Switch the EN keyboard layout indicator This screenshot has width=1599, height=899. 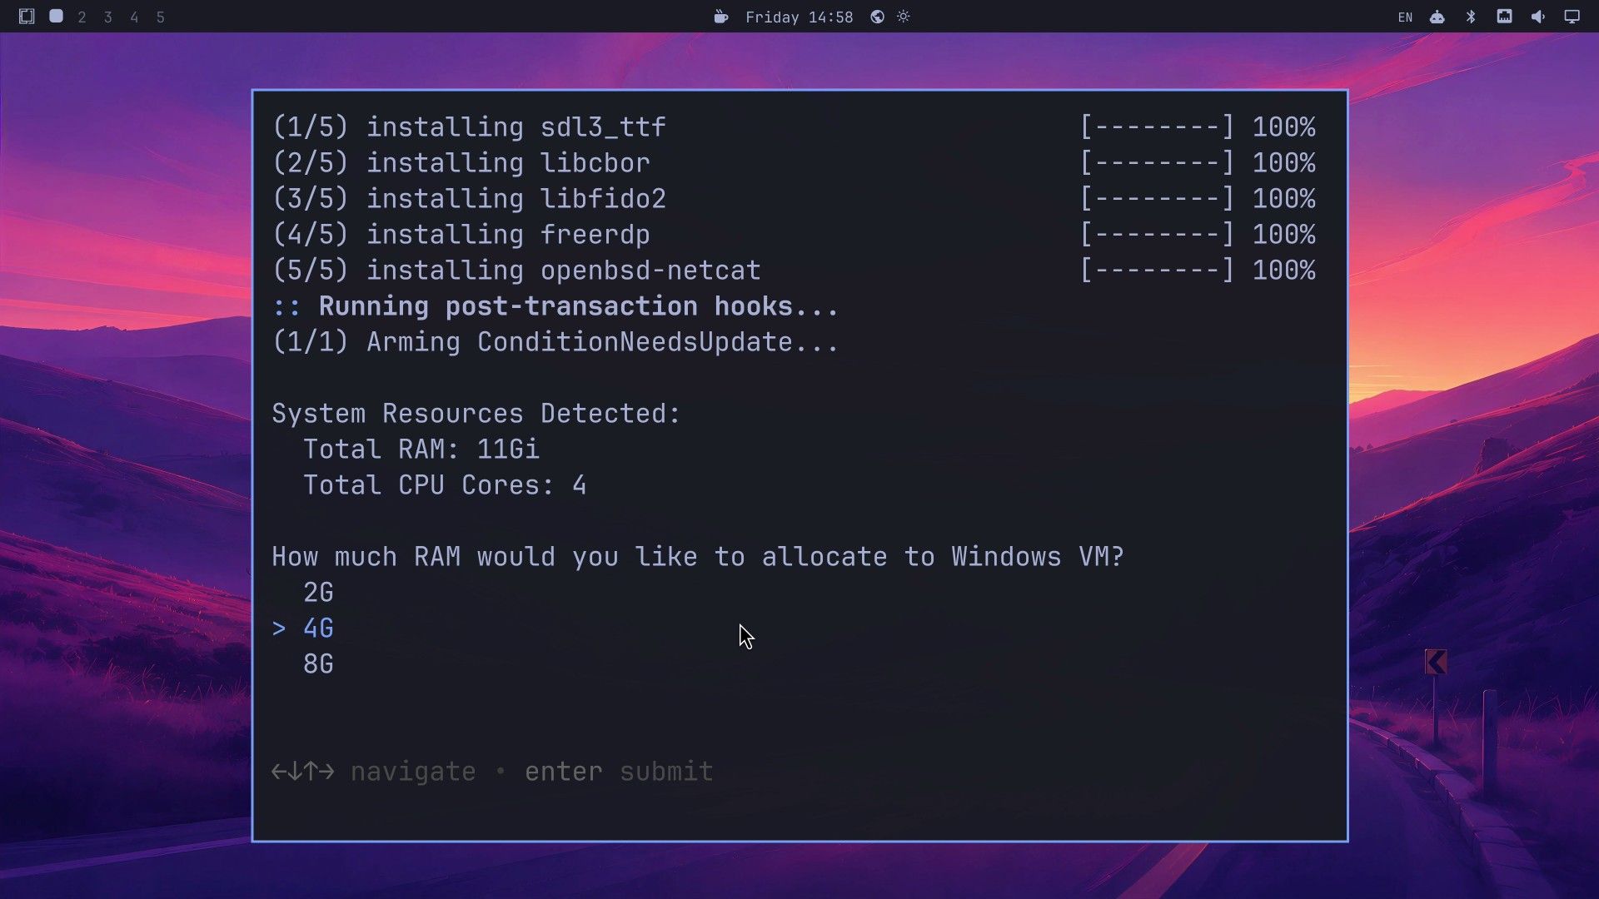[1405, 17]
